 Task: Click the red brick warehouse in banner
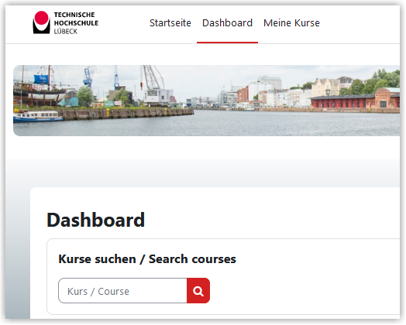click(x=355, y=101)
